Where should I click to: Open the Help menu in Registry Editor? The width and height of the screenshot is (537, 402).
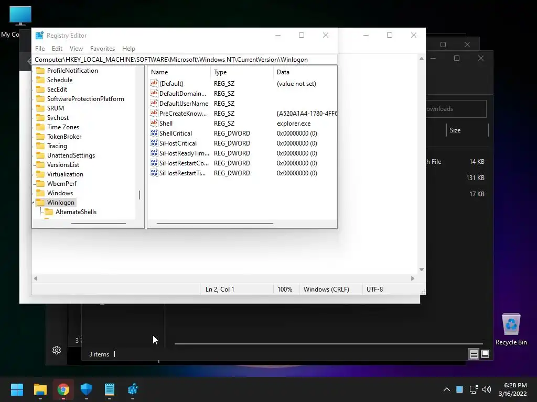coord(128,49)
